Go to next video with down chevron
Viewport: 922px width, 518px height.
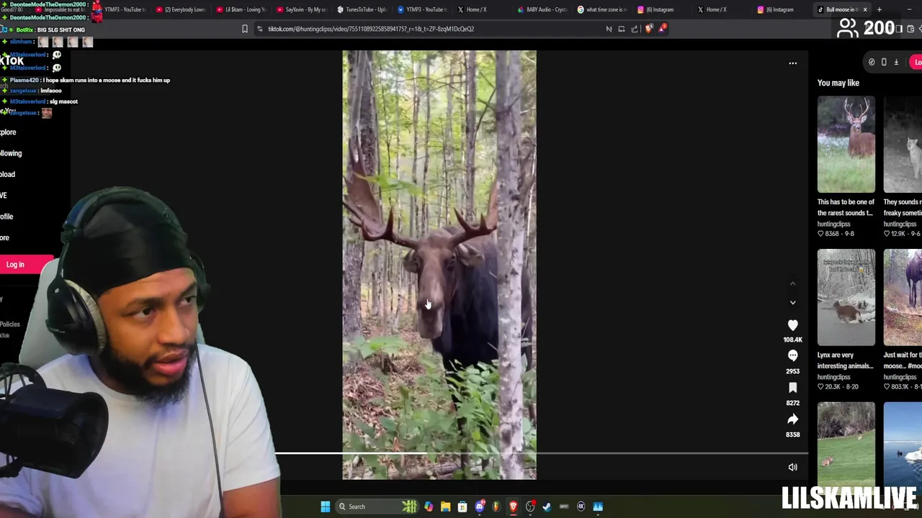pyautogui.click(x=792, y=303)
